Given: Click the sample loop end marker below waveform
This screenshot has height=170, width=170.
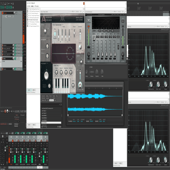Looking at the screenshot, I should click(x=122, y=115).
